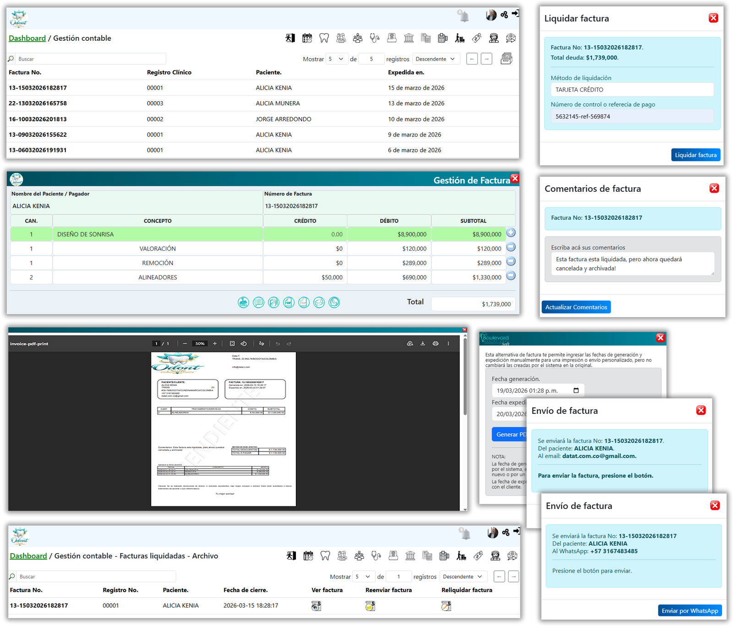The image size is (733, 626).
Task: Click plus button on DISEÑO DE SONRISA row
Action: (511, 233)
